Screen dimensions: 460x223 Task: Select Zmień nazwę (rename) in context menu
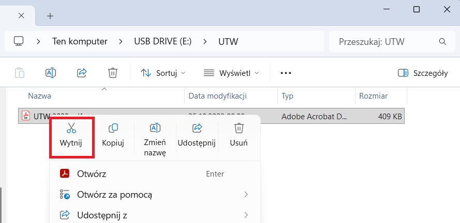point(155,138)
